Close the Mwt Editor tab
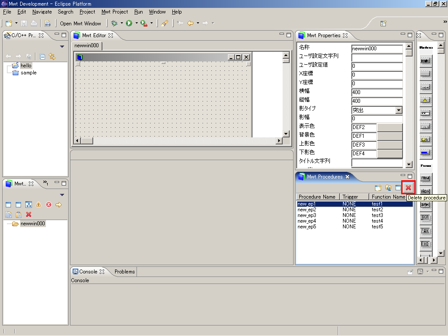The image size is (448, 336). 111,35
